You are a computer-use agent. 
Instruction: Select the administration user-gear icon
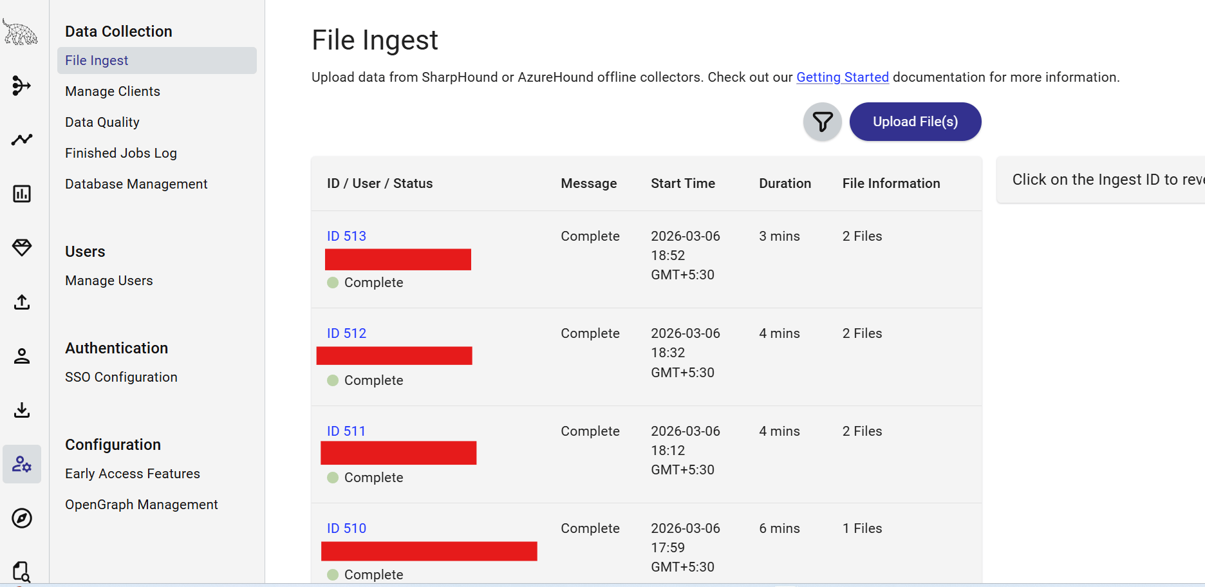[22, 464]
